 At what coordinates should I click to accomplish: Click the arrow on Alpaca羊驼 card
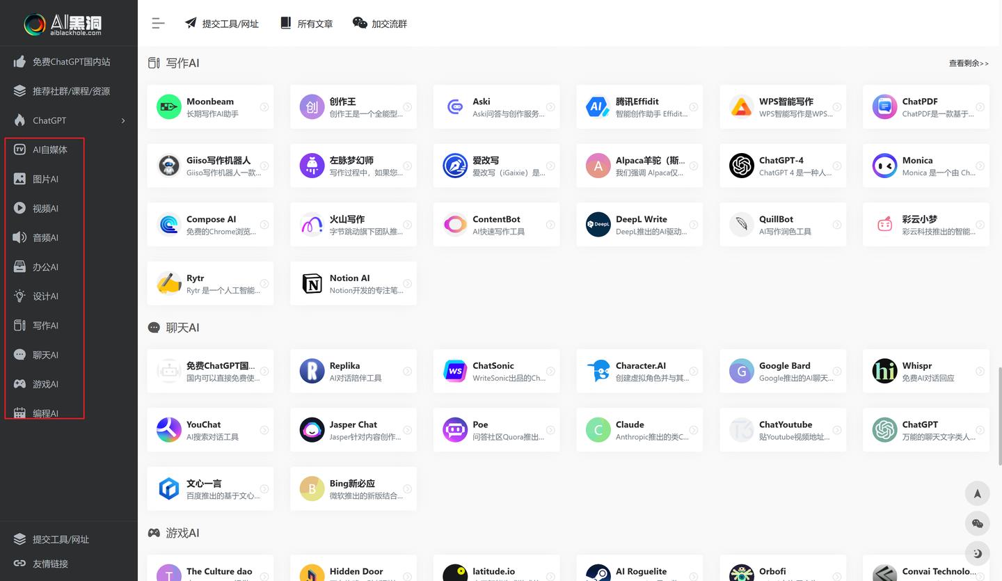coord(694,166)
